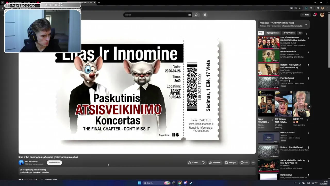Open Chrome three-dot menu
Image resolution: width=330 pixels, height=186 pixels.
click(x=327, y=8)
